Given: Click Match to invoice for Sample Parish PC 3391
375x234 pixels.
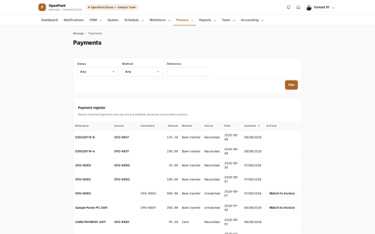Looking at the screenshot, I should click(x=282, y=208).
